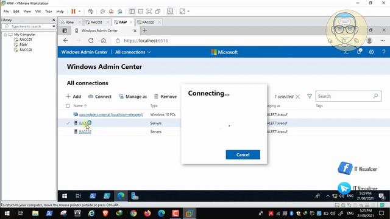Open the Admin Center help icon
This screenshot has width=390, height=219.
coord(384,52)
